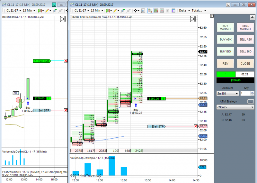Screen dimensions: 257x183
Task: Click the 2423 delta total cell
Action: [x=137, y=151]
